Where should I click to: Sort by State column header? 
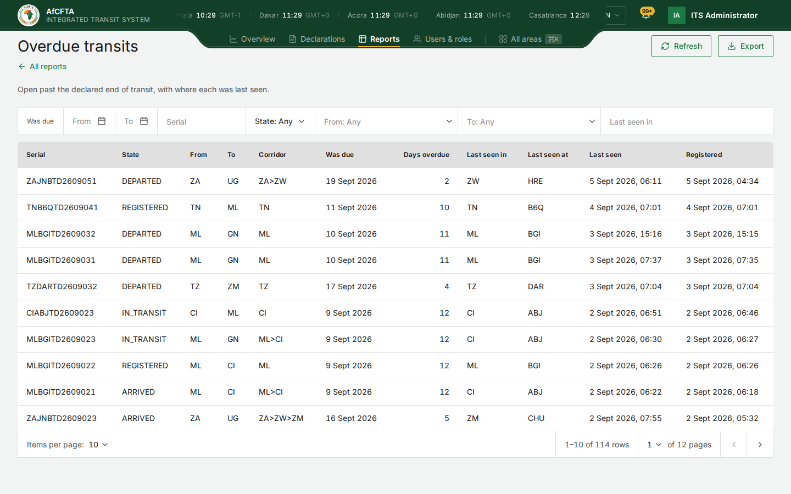pyautogui.click(x=130, y=155)
